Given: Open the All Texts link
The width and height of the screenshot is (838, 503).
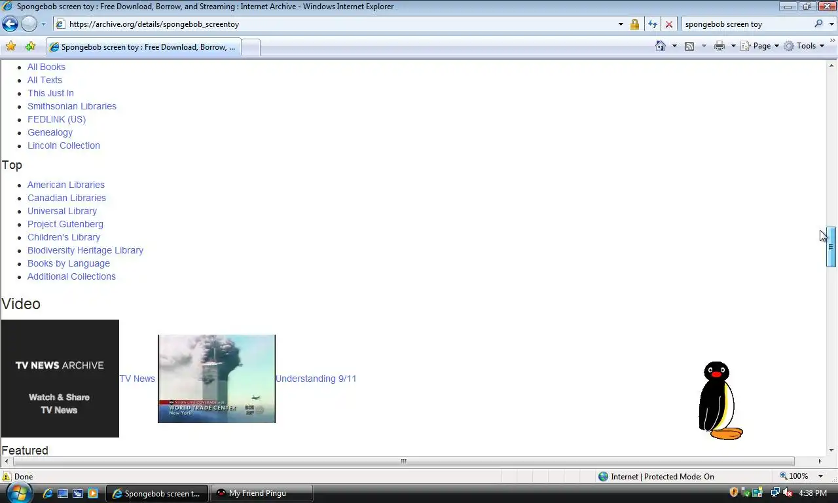Looking at the screenshot, I should 45,80.
